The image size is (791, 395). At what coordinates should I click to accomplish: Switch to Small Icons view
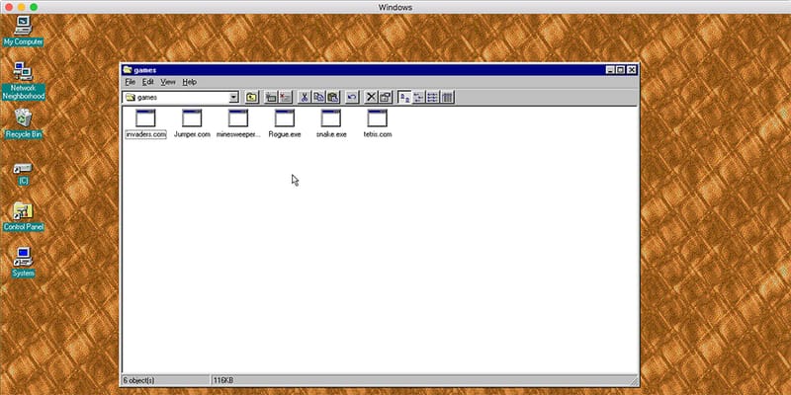tap(418, 97)
